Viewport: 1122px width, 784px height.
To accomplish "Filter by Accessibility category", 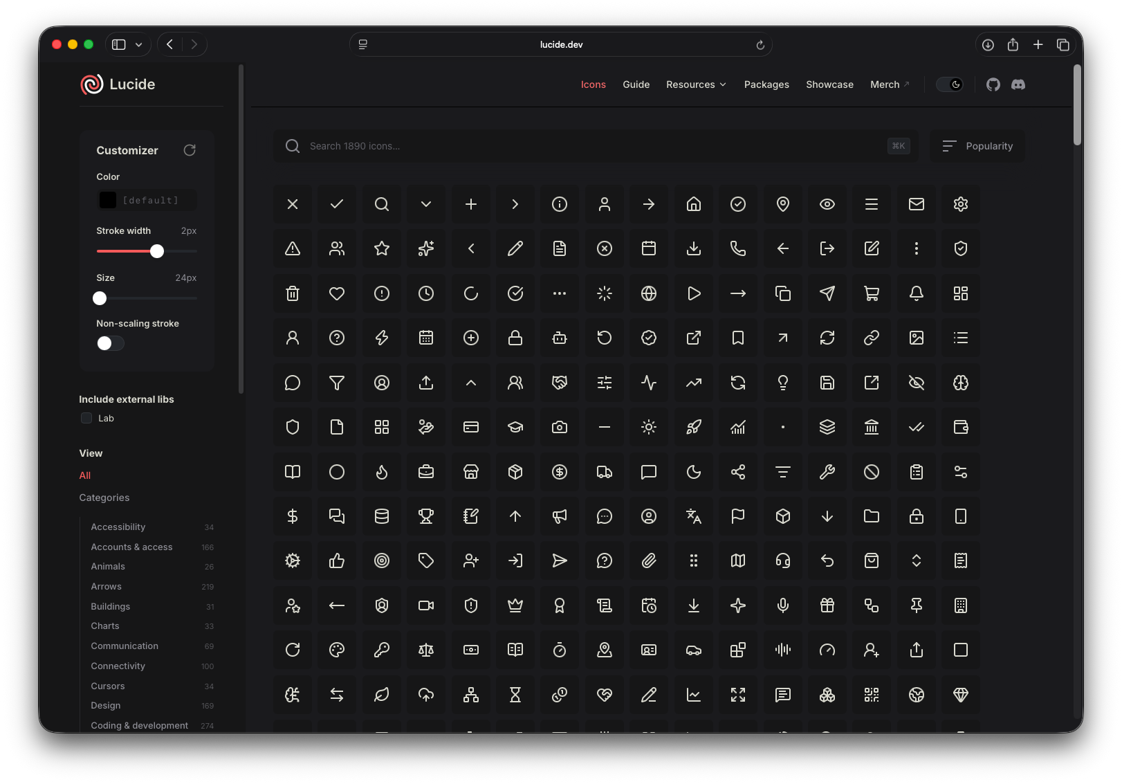I will (x=152, y=527).
